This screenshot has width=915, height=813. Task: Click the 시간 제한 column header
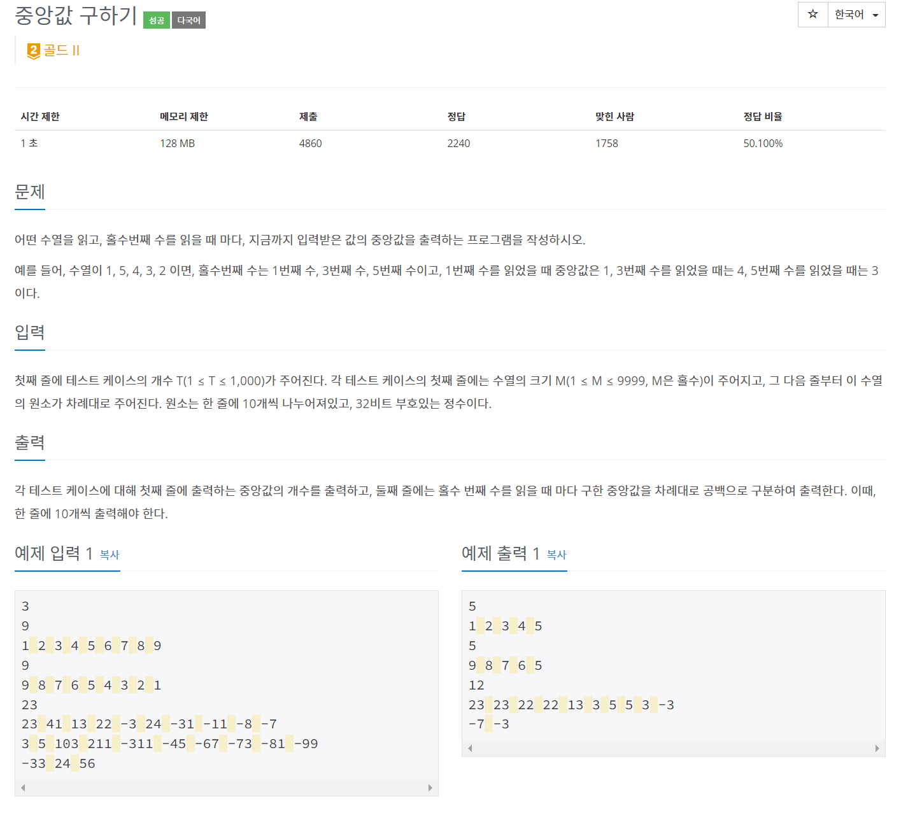tap(40, 117)
